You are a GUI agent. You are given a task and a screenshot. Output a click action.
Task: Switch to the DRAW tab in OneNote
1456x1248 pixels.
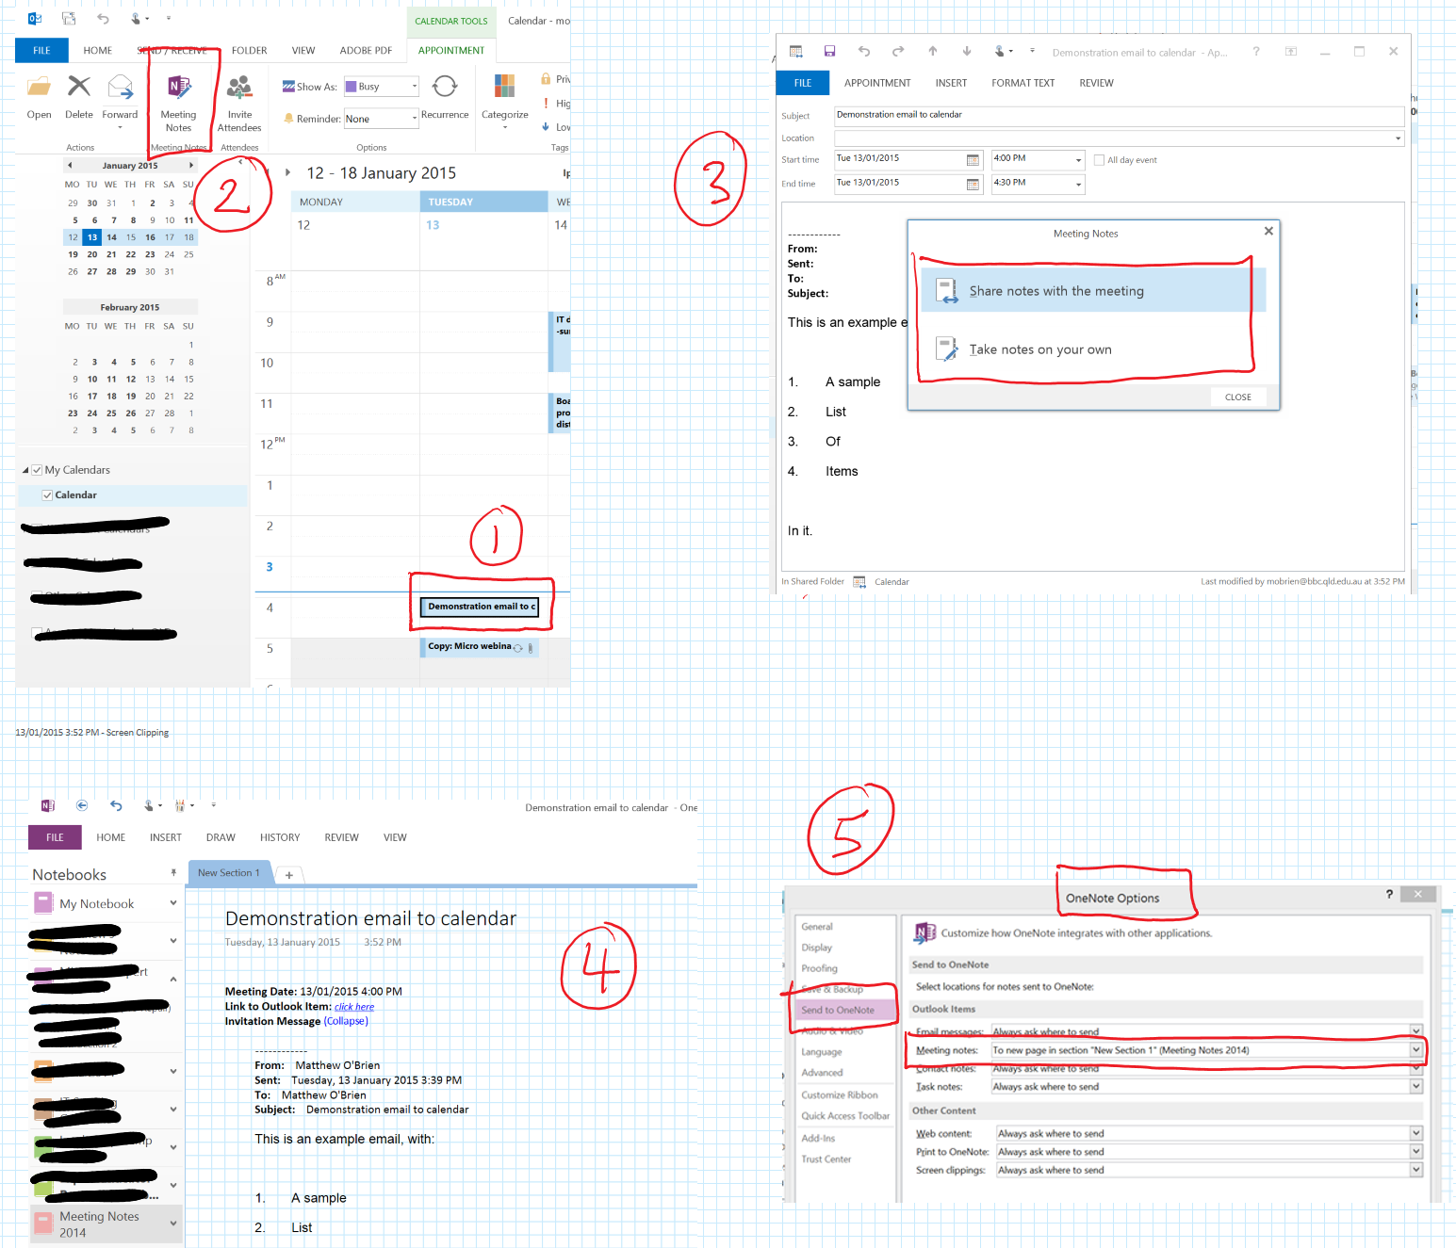(220, 837)
